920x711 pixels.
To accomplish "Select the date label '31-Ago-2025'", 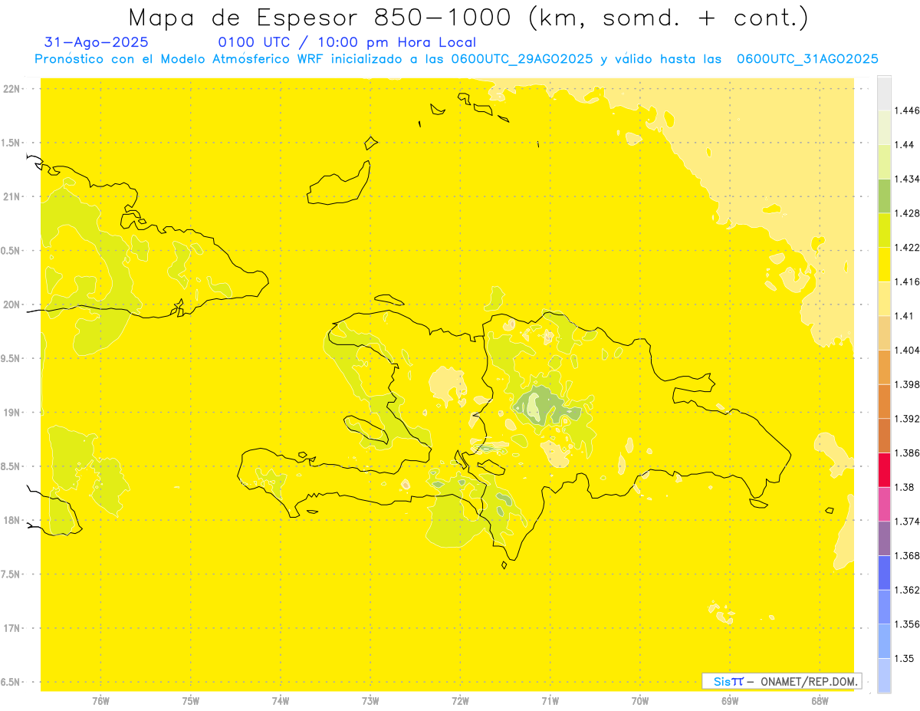I will (x=97, y=43).
